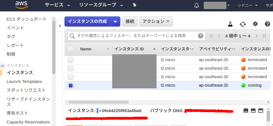Go to last page of results
Viewport: 273px width, 126px height.
pyautogui.click(x=264, y=36)
